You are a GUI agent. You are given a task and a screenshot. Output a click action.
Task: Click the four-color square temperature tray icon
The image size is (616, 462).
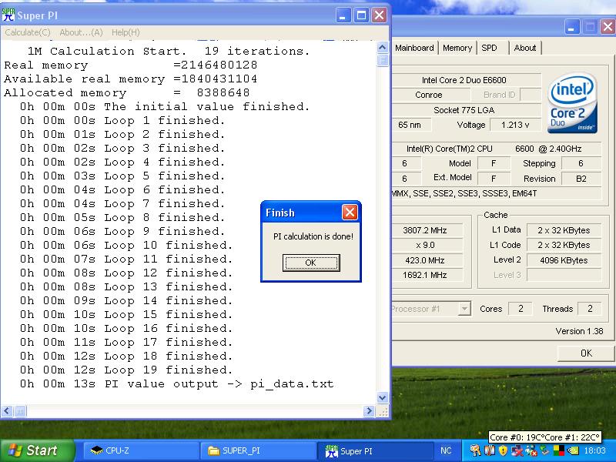(x=558, y=450)
